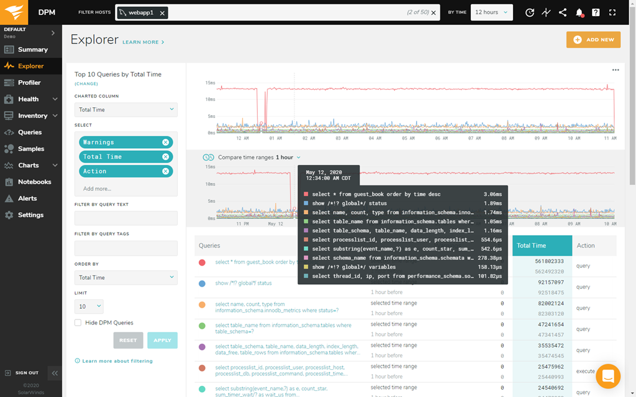This screenshot has height=397, width=636.
Task: Expand the Limit 10 dropdown
Action: coord(89,306)
